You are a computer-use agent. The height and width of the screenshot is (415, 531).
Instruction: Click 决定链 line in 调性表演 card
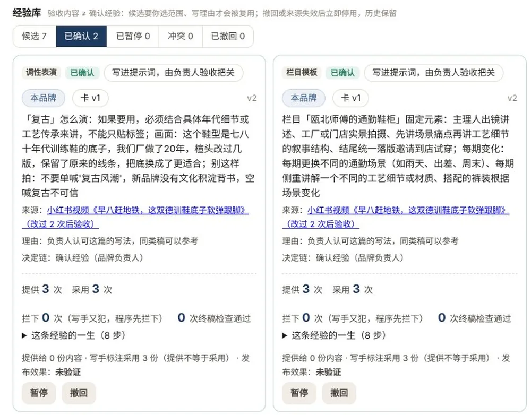pos(83,258)
